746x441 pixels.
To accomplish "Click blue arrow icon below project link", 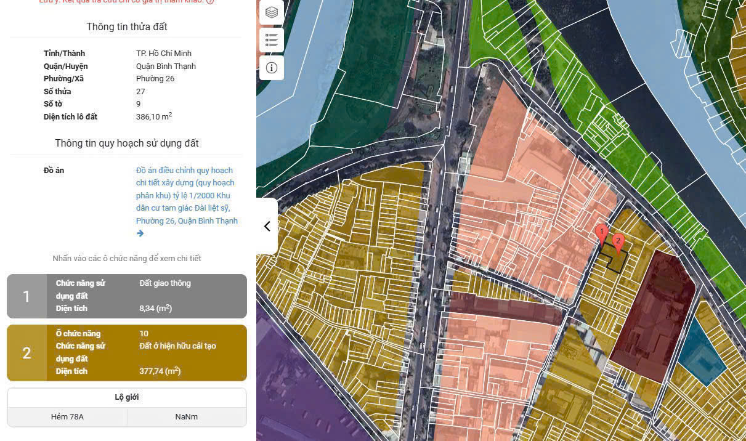I will 140,233.
